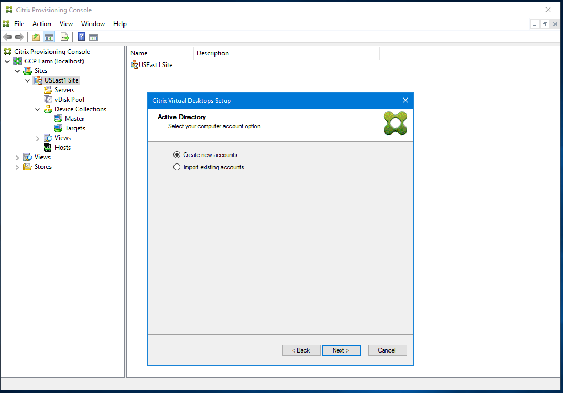563x393 pixels.
Task: Click the farm-level Views icon
Action: (28, 157)
